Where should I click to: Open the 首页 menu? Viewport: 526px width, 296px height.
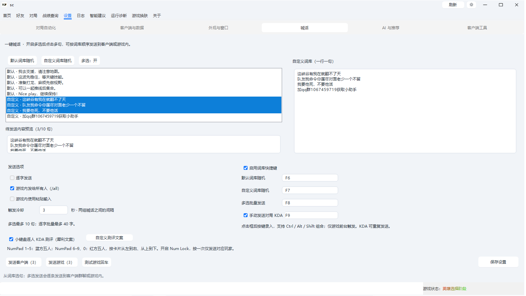pyautogui.click(x=7, y=15)
